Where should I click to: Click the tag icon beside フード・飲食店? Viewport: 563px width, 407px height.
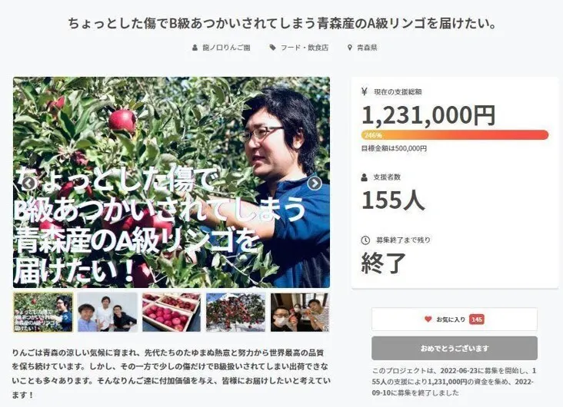tap(273, 48)
